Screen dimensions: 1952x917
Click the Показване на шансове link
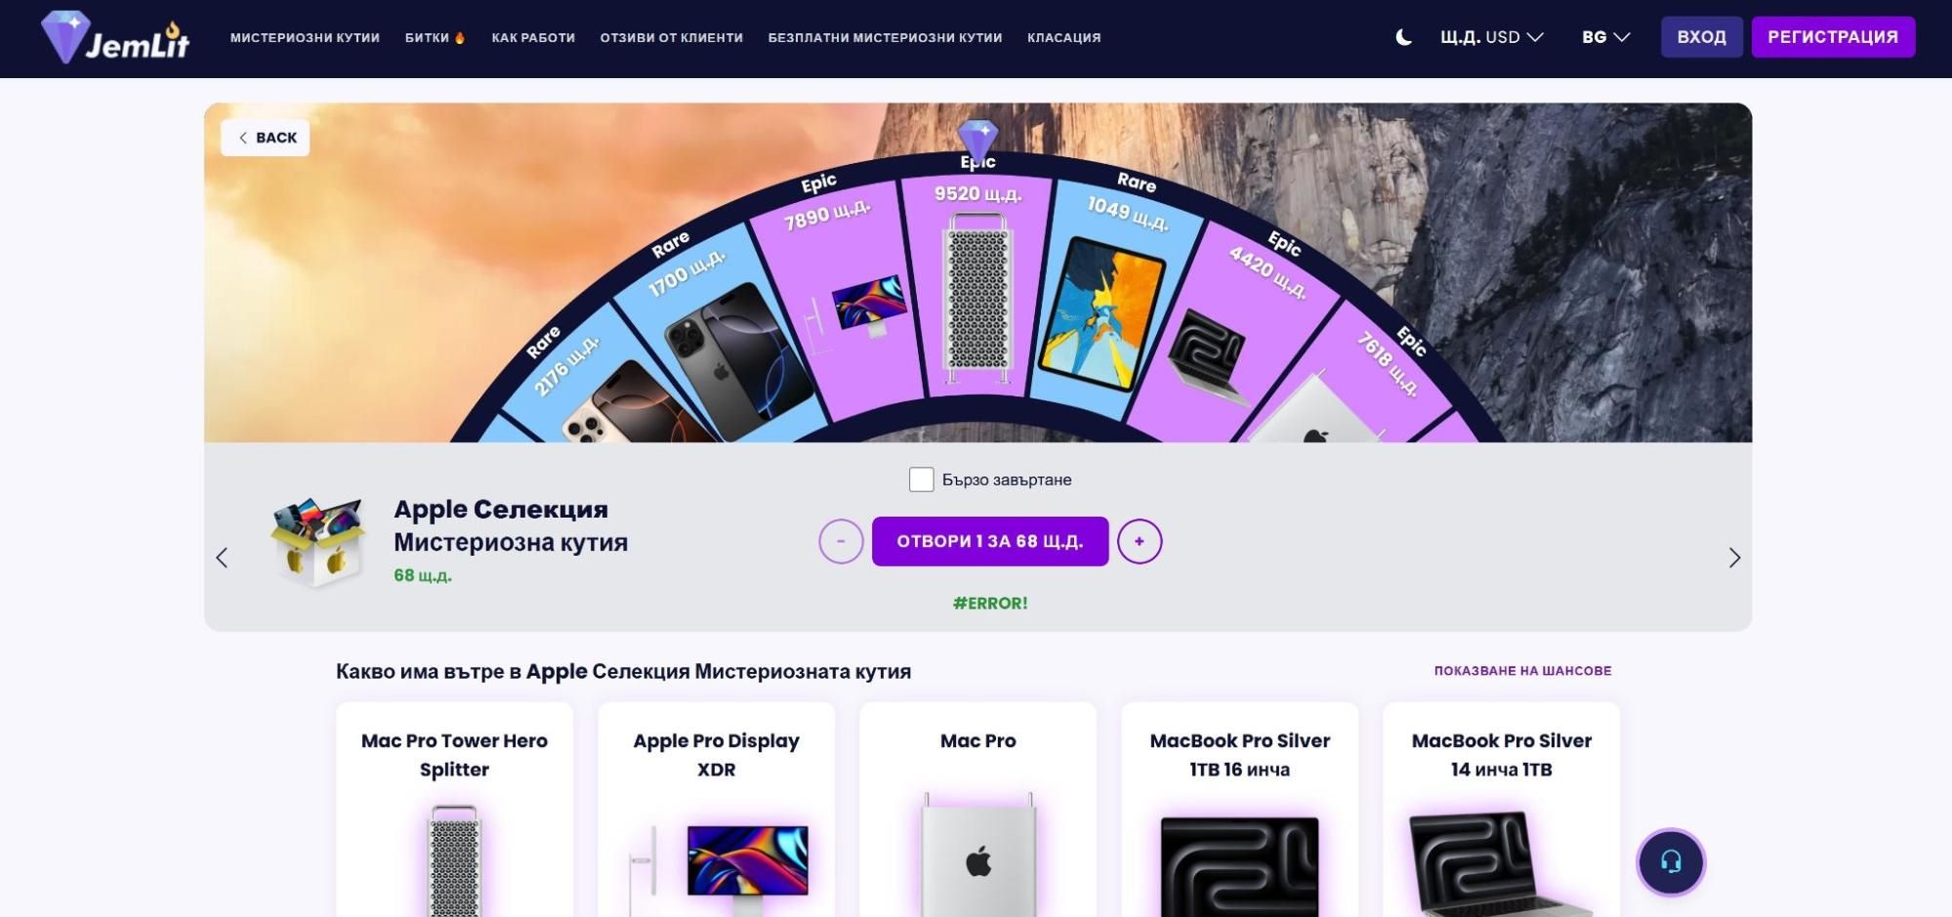1522,671
